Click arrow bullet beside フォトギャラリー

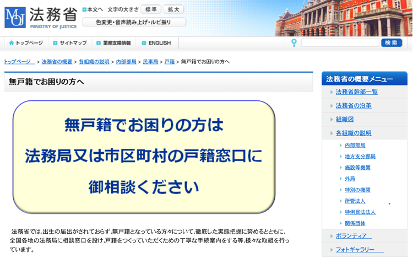332,250
